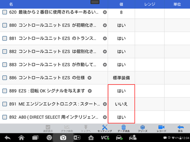
Task: Expand the dropdown arrow on row 880
Action: [x=105, y=25]
